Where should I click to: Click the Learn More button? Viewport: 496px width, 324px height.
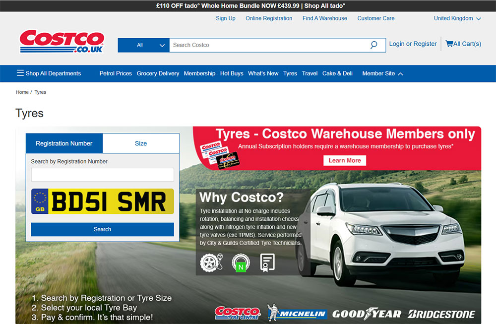click(x=345, y=160)
